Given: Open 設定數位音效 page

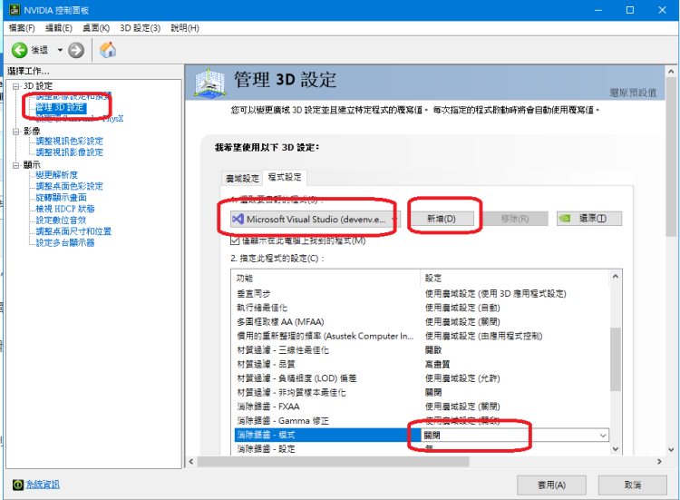Looking at the screenshot, I should pos(61,220).
